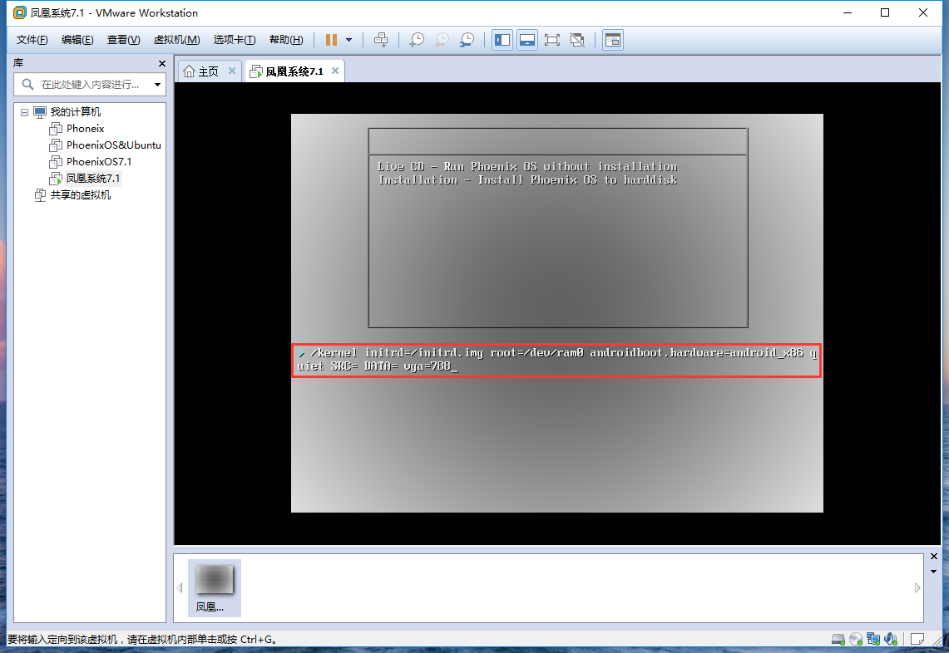Choose Live CD boot menu entry

527,166
